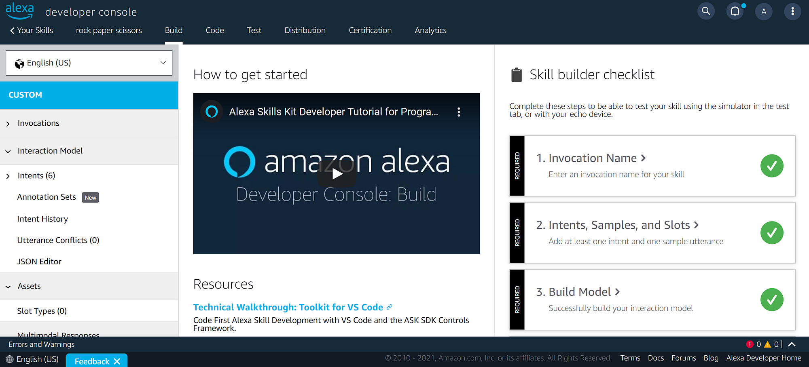Go back to Your Skills

tap(32, 30)
